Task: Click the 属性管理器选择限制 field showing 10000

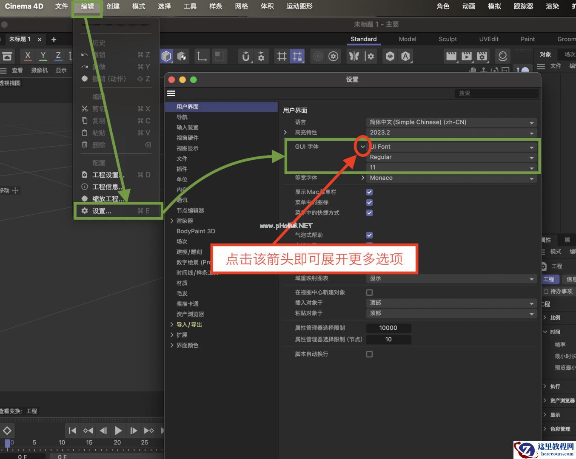Action: pos(388,328)
